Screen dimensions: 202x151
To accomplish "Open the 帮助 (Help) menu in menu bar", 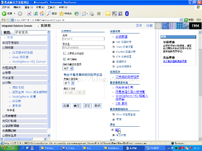I will [x=63, y=7].
